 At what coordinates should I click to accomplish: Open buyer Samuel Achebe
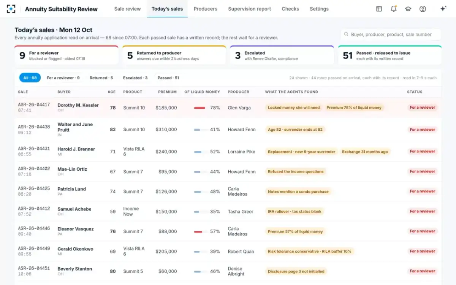click(74, 209)
